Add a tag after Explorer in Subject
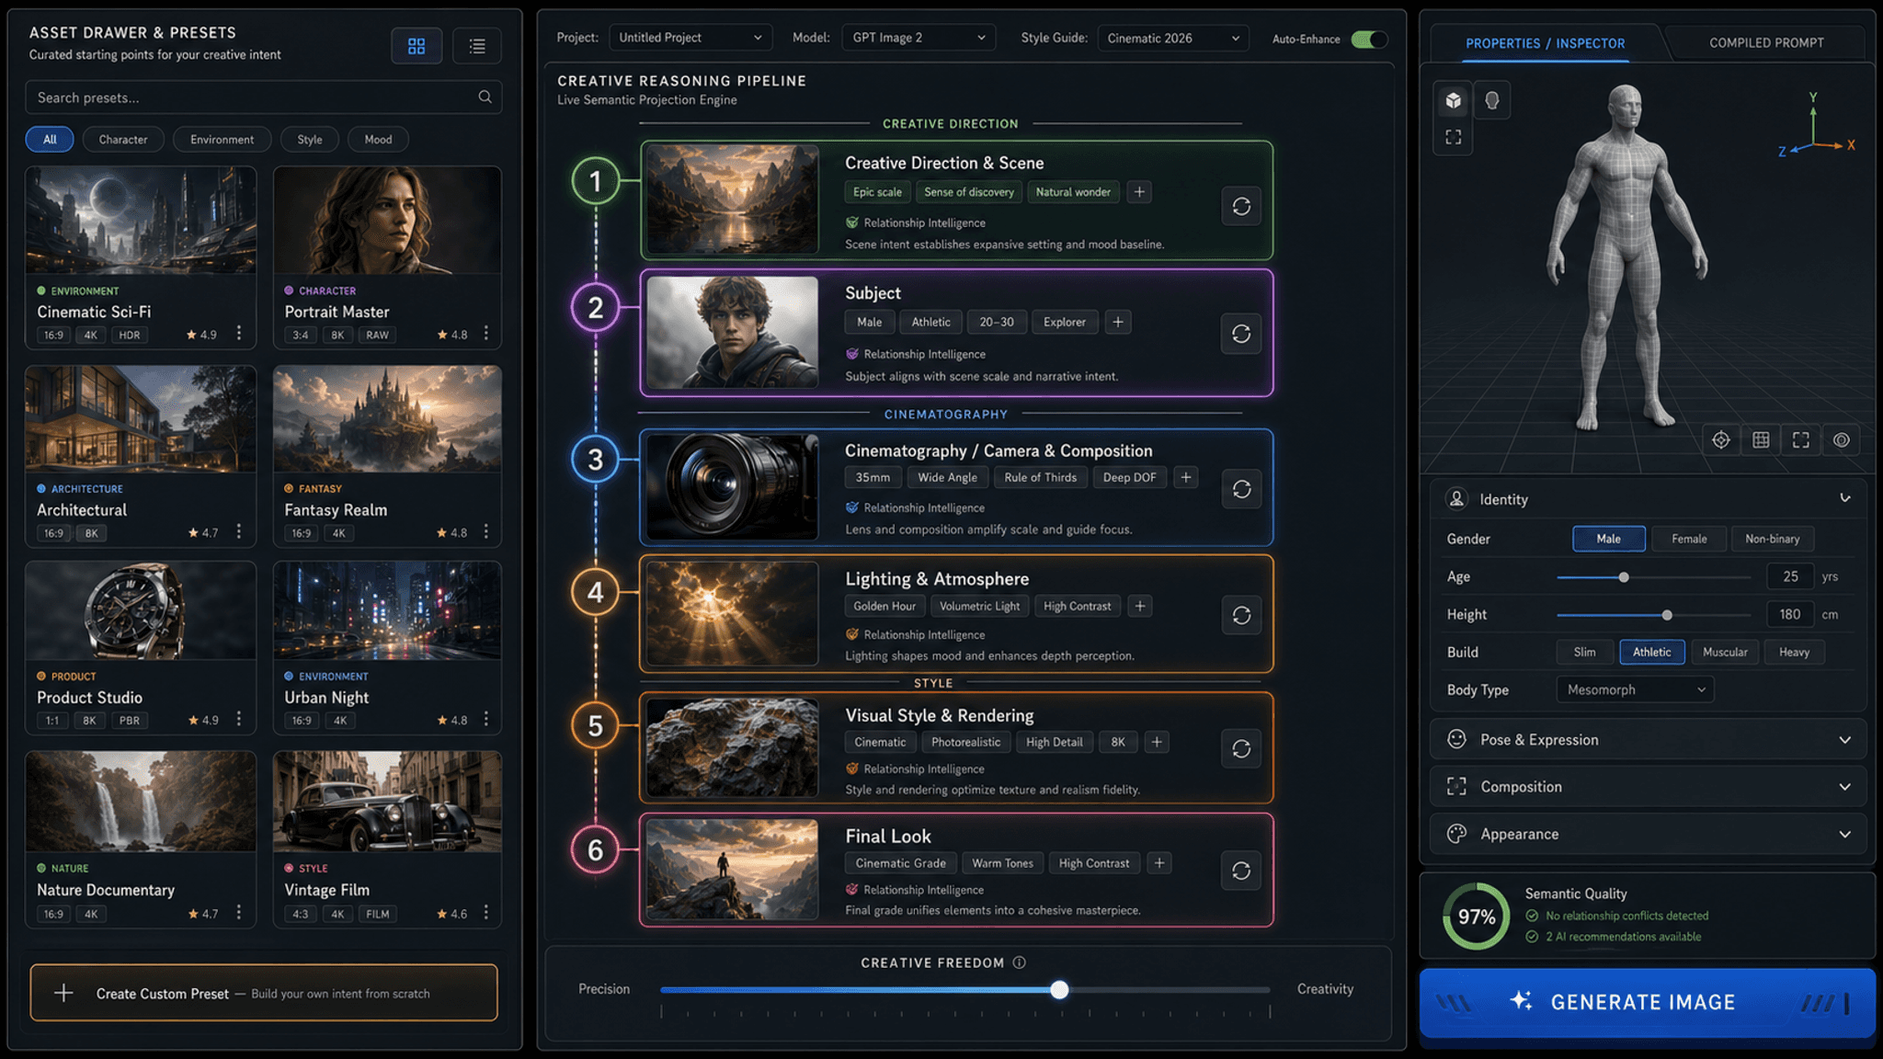This screenshot has height=1059, width=1883. 1118,322
